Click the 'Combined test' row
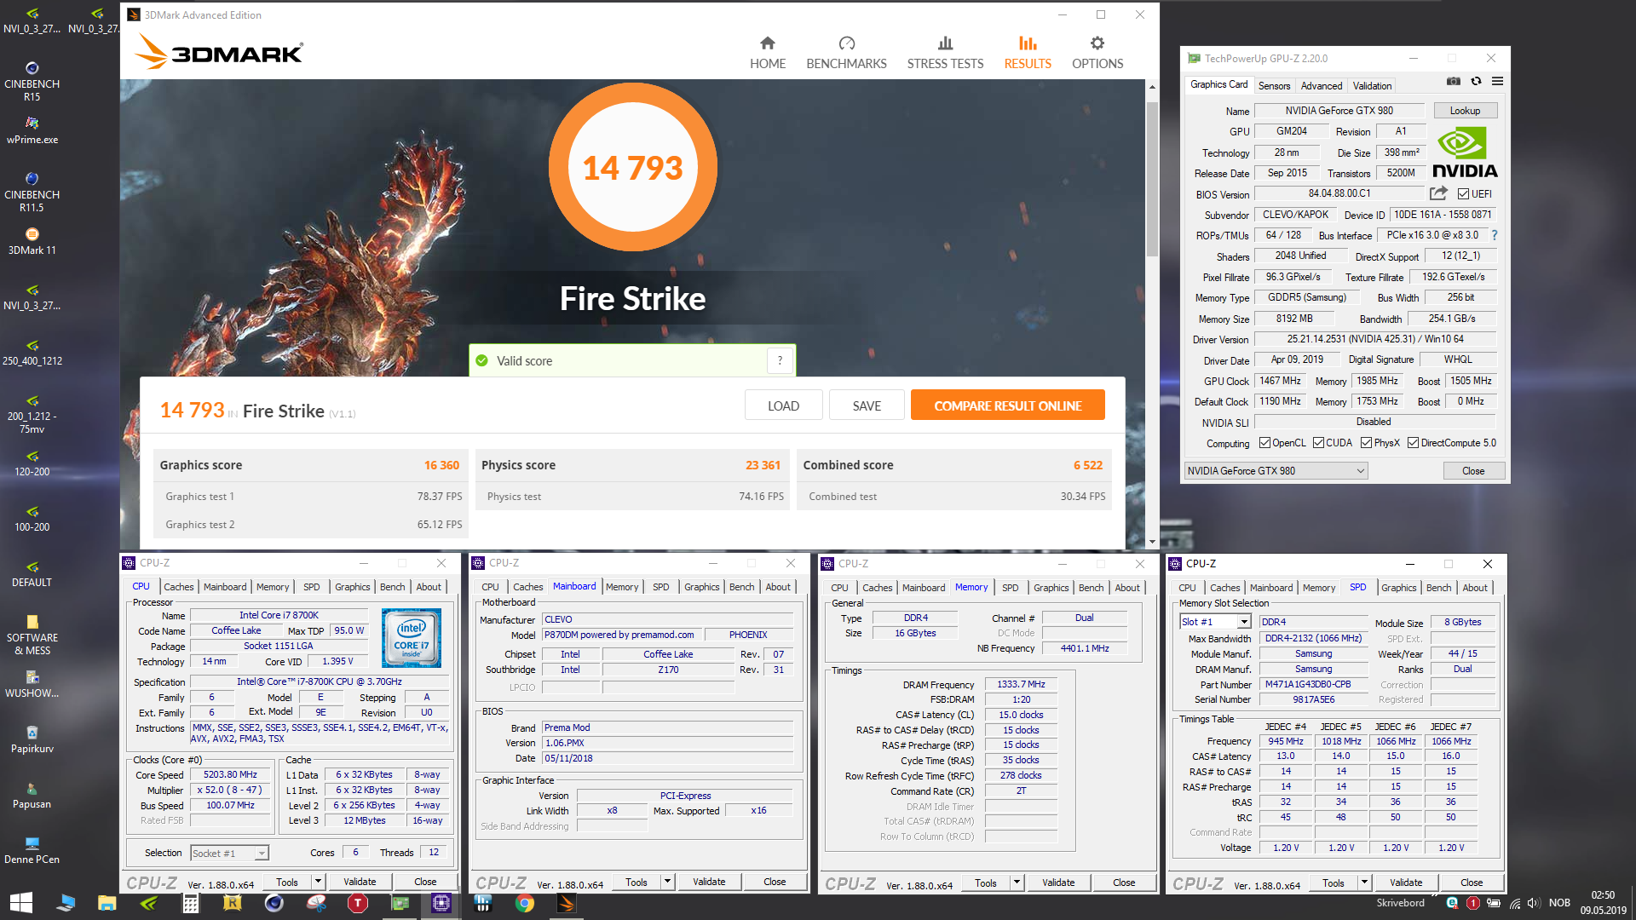 coord(956,497)
